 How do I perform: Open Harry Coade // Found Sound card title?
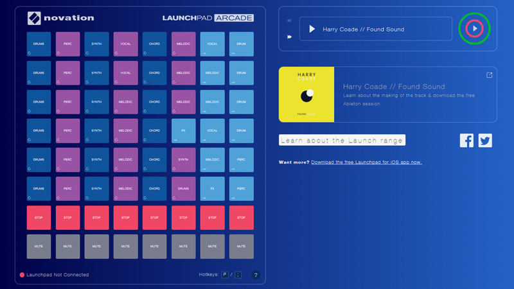394,87
